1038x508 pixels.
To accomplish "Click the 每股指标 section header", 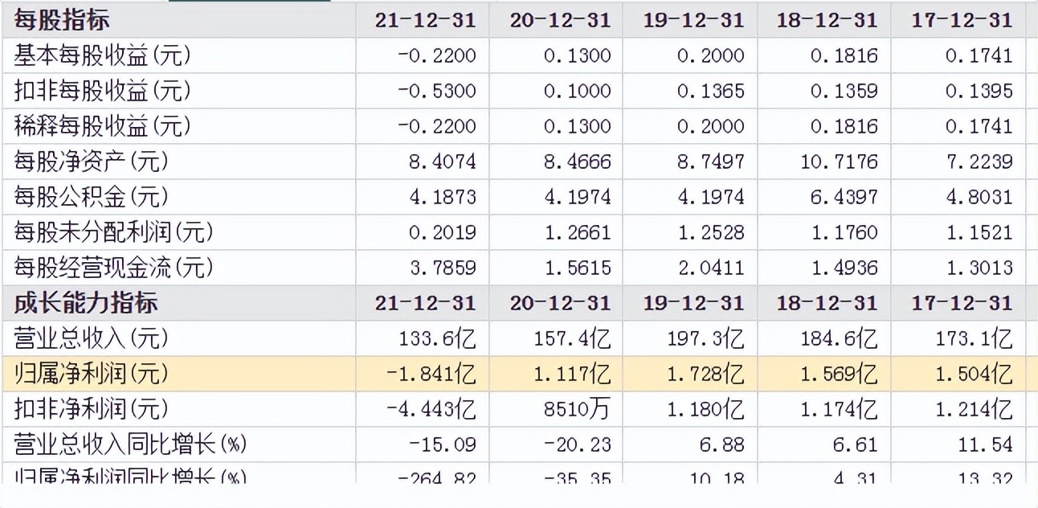I will point(62,20).
